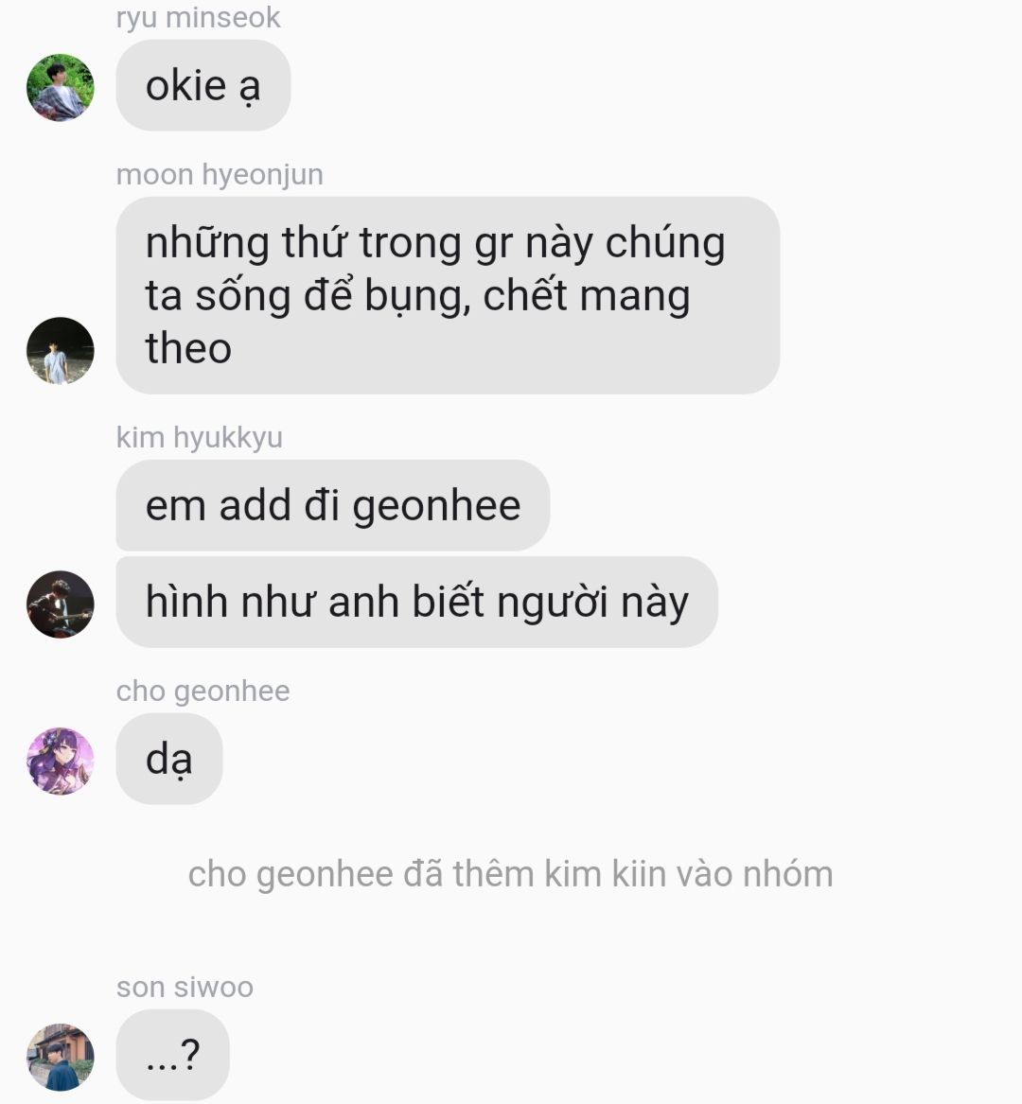Image resolution: width=1022 pixels, height=1104 pixels.
Task: Select the "dạ" message bubble
Action: pos(169,759)
